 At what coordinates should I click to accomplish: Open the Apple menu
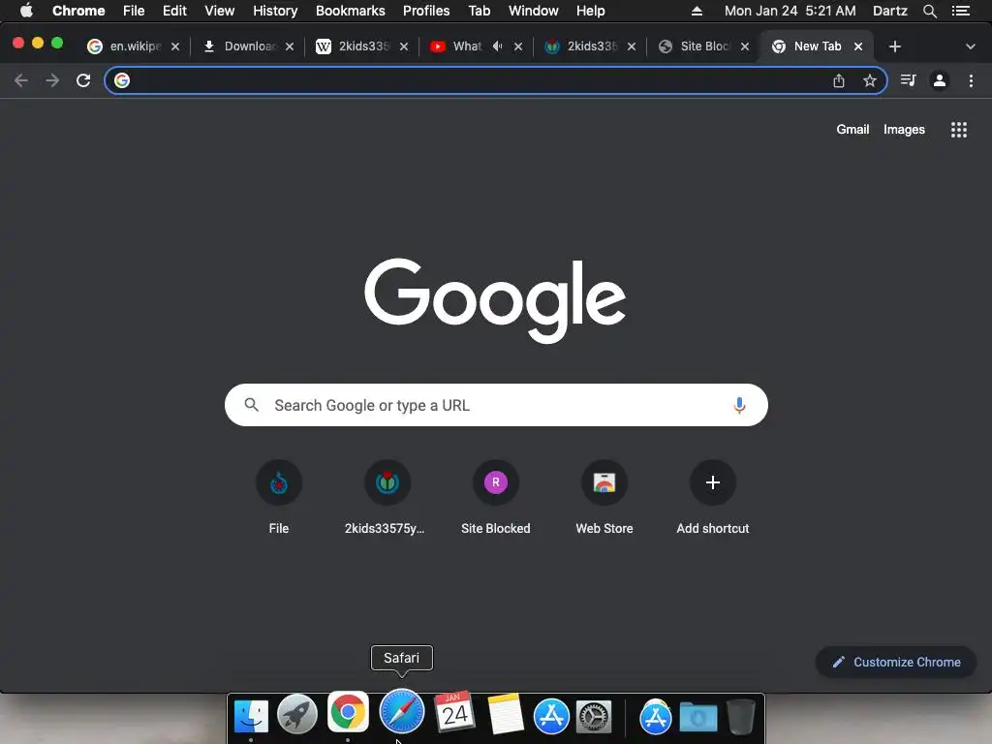click(26, 11)
